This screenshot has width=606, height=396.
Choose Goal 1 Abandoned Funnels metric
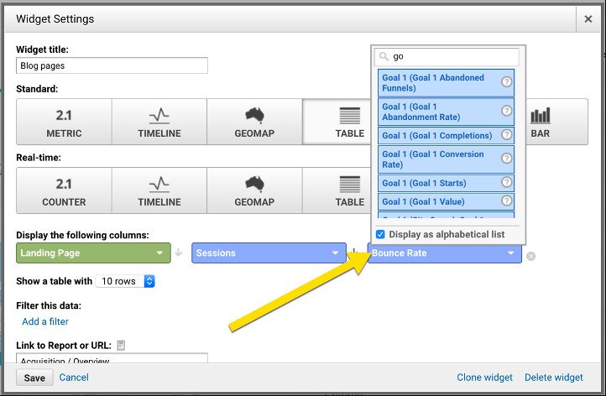tap(446, 83)
